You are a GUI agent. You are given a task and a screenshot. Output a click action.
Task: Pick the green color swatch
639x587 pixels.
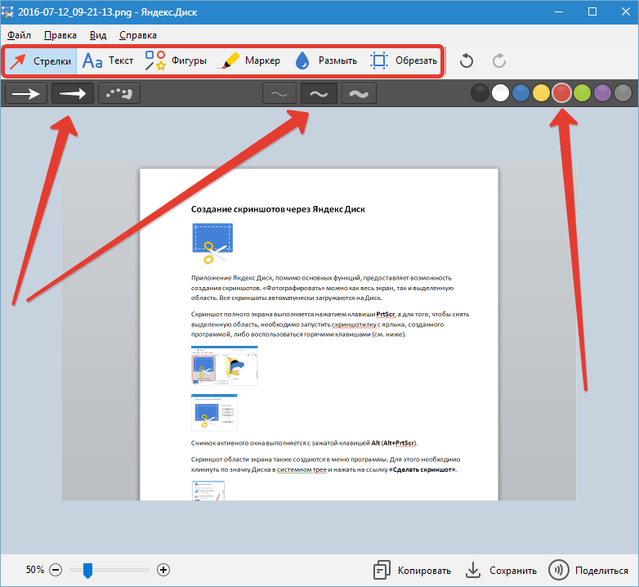[582, 93]
